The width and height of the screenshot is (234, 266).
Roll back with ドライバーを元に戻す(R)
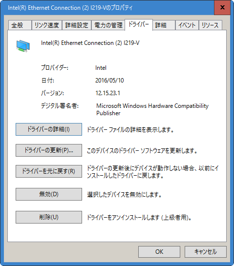49,171
